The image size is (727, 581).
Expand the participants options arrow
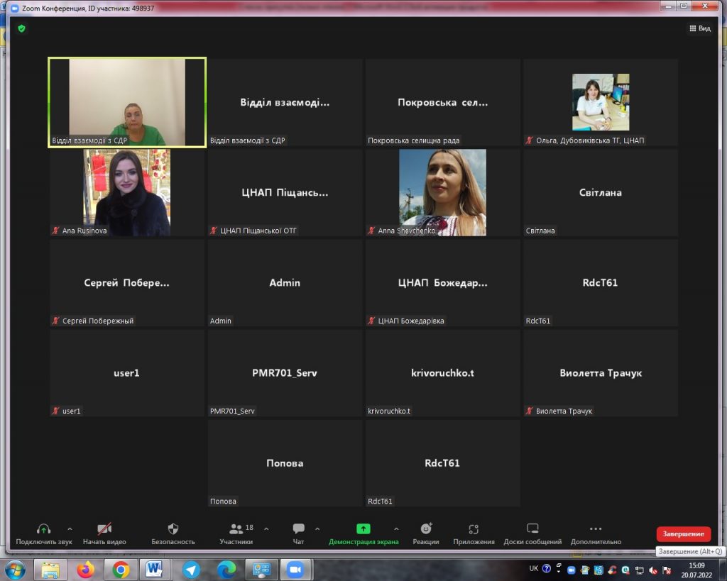(266, 529)
